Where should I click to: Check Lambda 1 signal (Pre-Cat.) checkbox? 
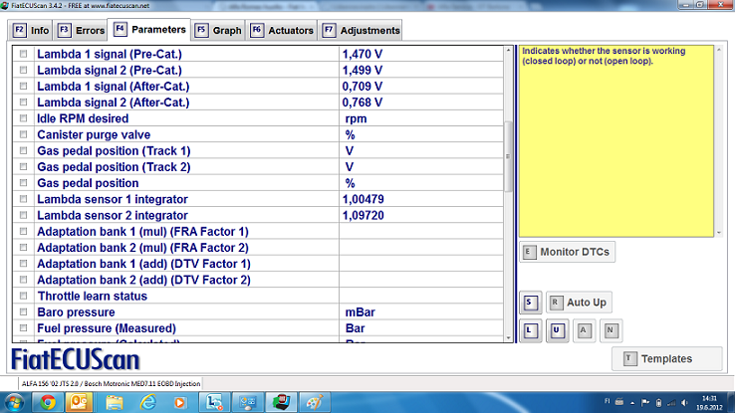(x=24, y=54)
